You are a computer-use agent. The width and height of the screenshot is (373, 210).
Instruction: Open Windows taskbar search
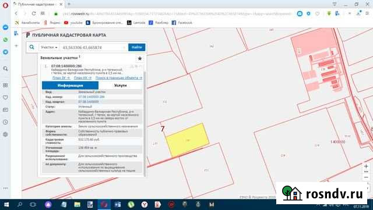tap(20, 204)
